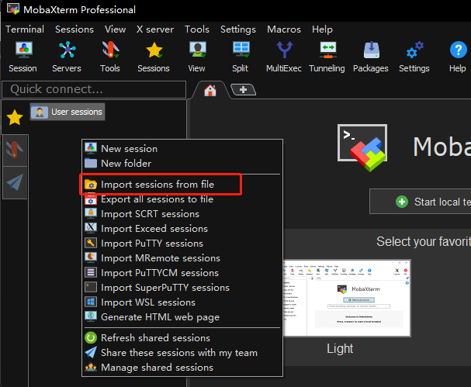Click the Start local terminal button

tap(421, 202)
